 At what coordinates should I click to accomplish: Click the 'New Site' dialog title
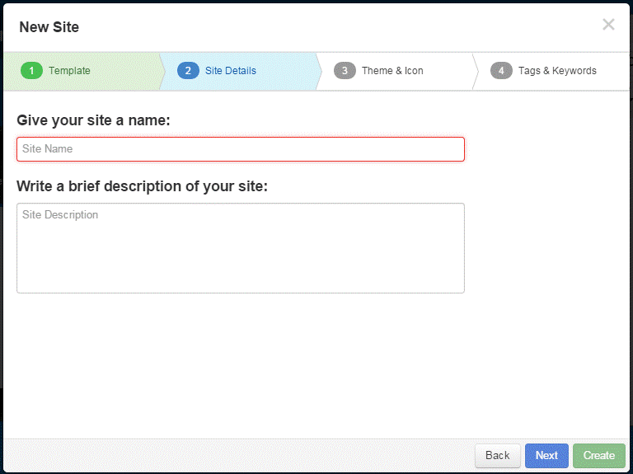click(x=49, y=27)
